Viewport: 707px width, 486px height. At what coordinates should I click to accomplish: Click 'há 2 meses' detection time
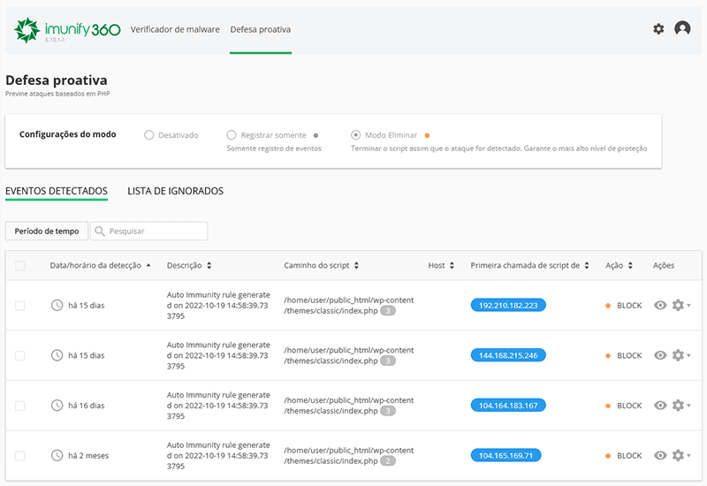tap(88, 455)
